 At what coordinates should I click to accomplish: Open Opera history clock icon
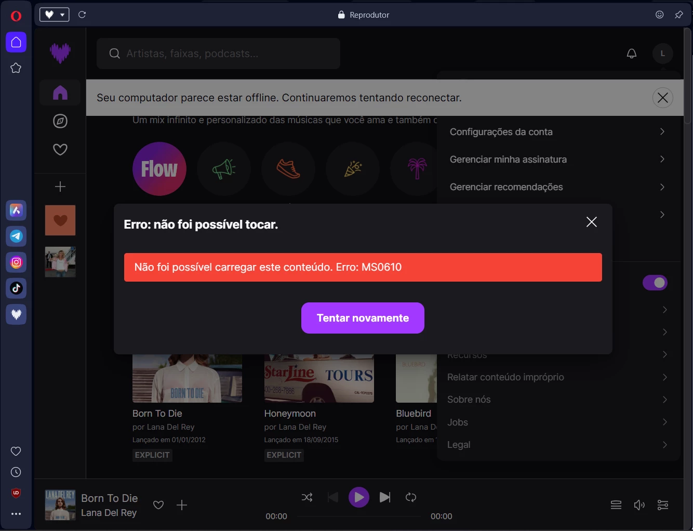click(16, 472)
